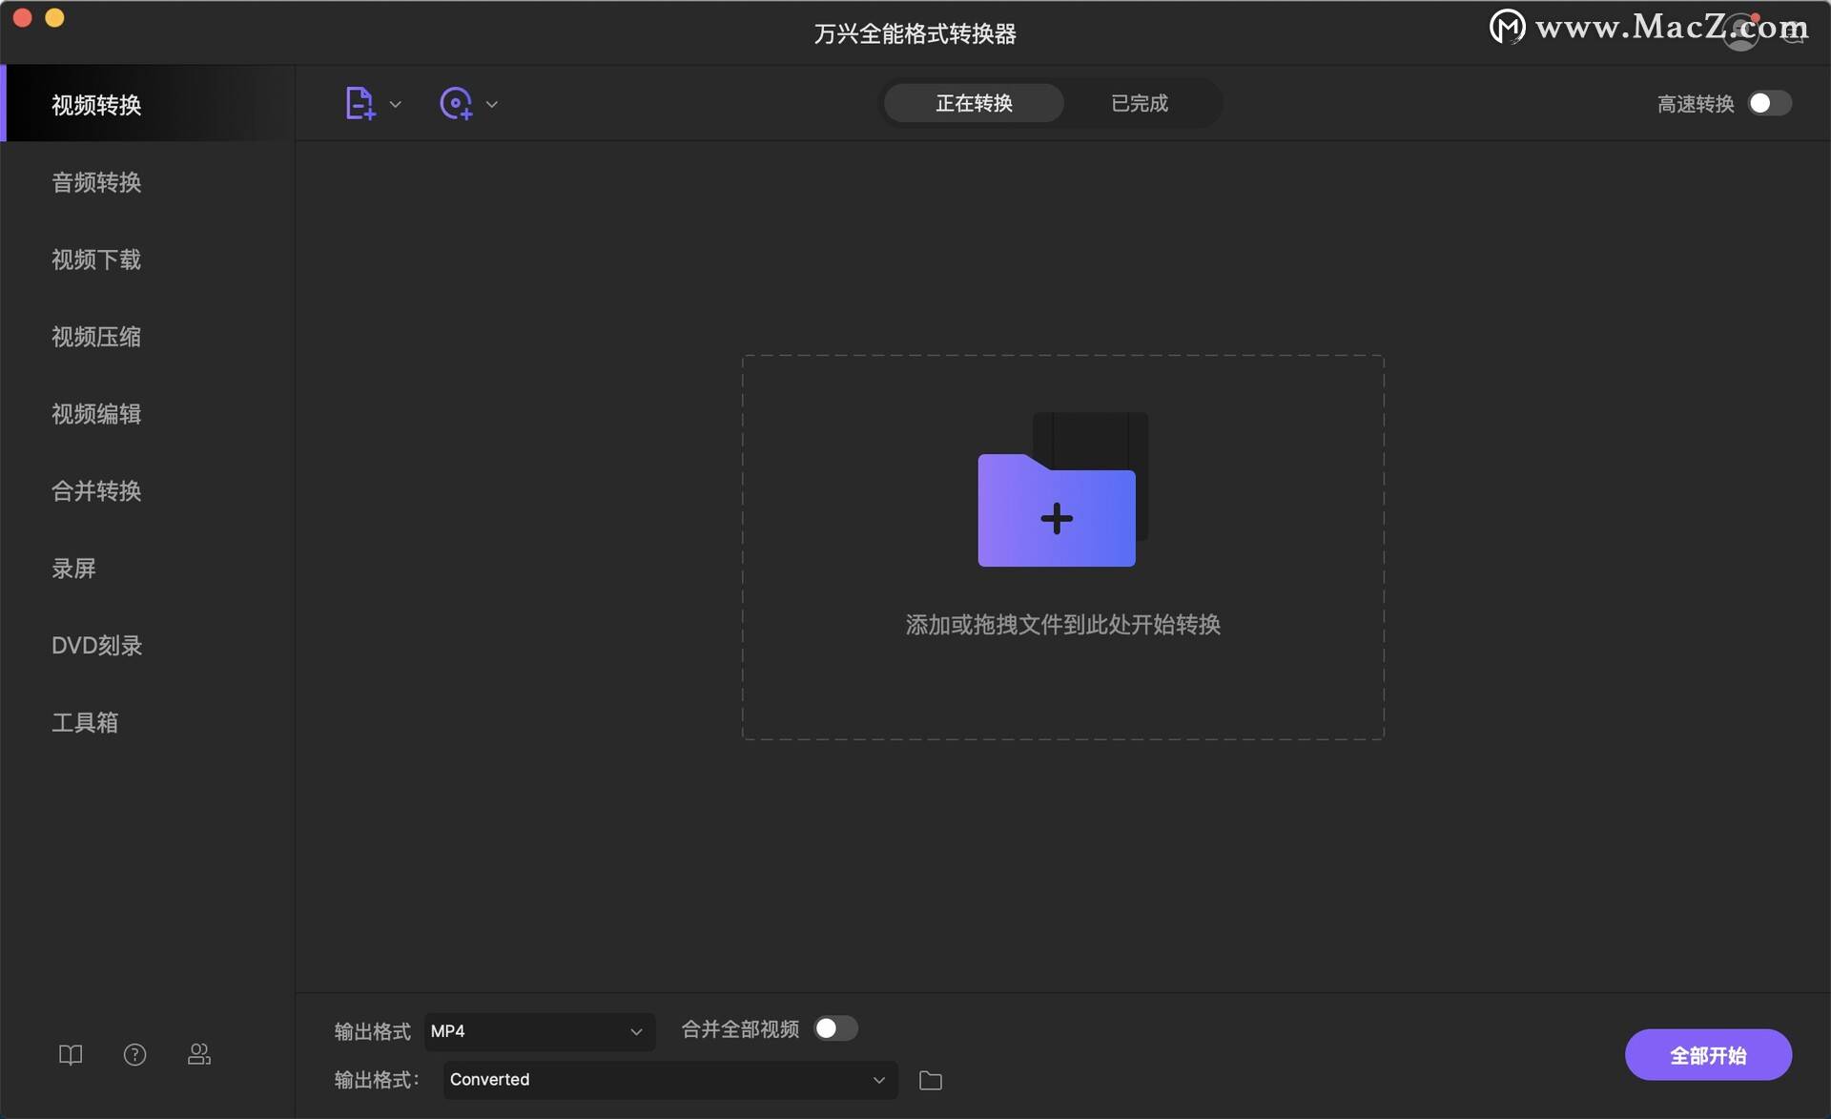Toggle the 高速转换 switch on

1770,103
